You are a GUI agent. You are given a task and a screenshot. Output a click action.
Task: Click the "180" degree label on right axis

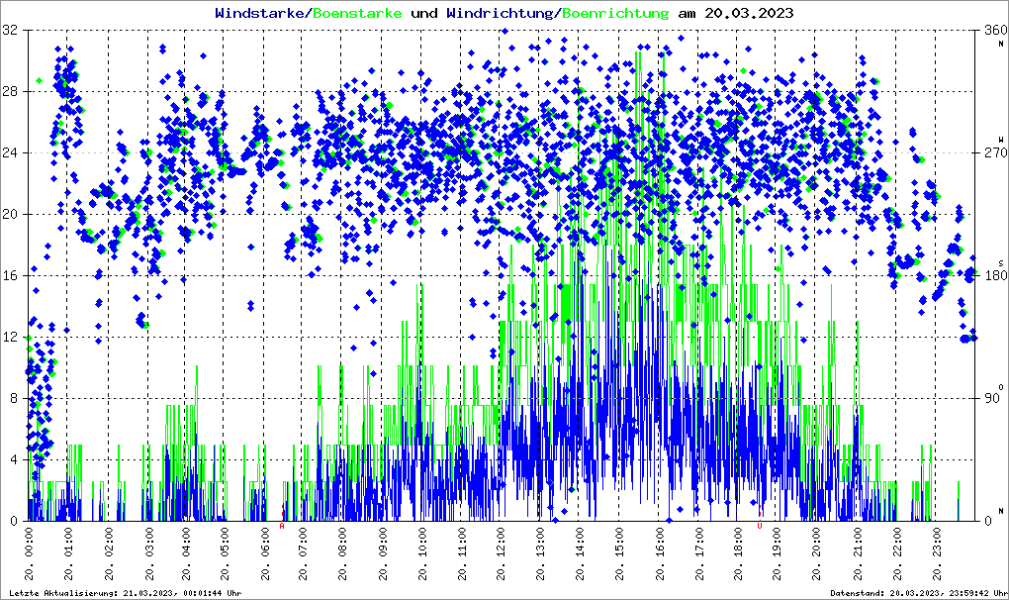coord(994,275)
